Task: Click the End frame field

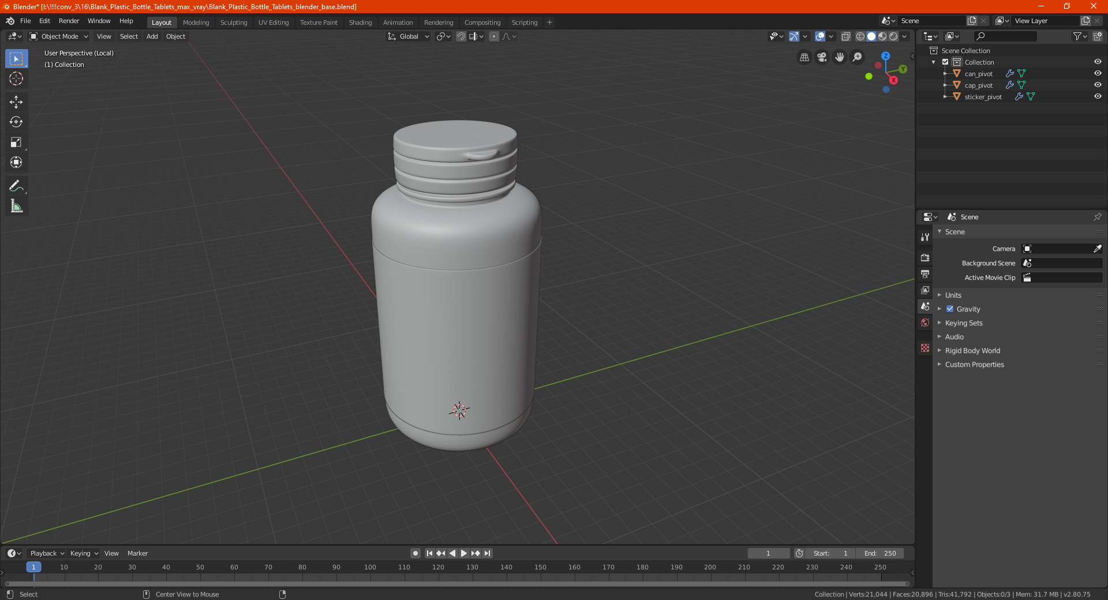Action: (880, 553)
